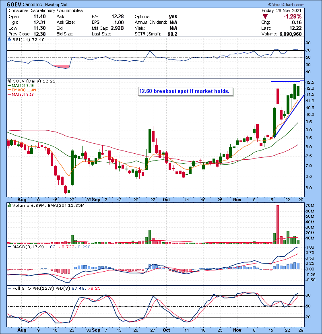Click the "Volume 6.89M, EMA(20) 11.35M" label
Image resolution: width=322 pixels, height=334 pixels.
tap(48, 206)
